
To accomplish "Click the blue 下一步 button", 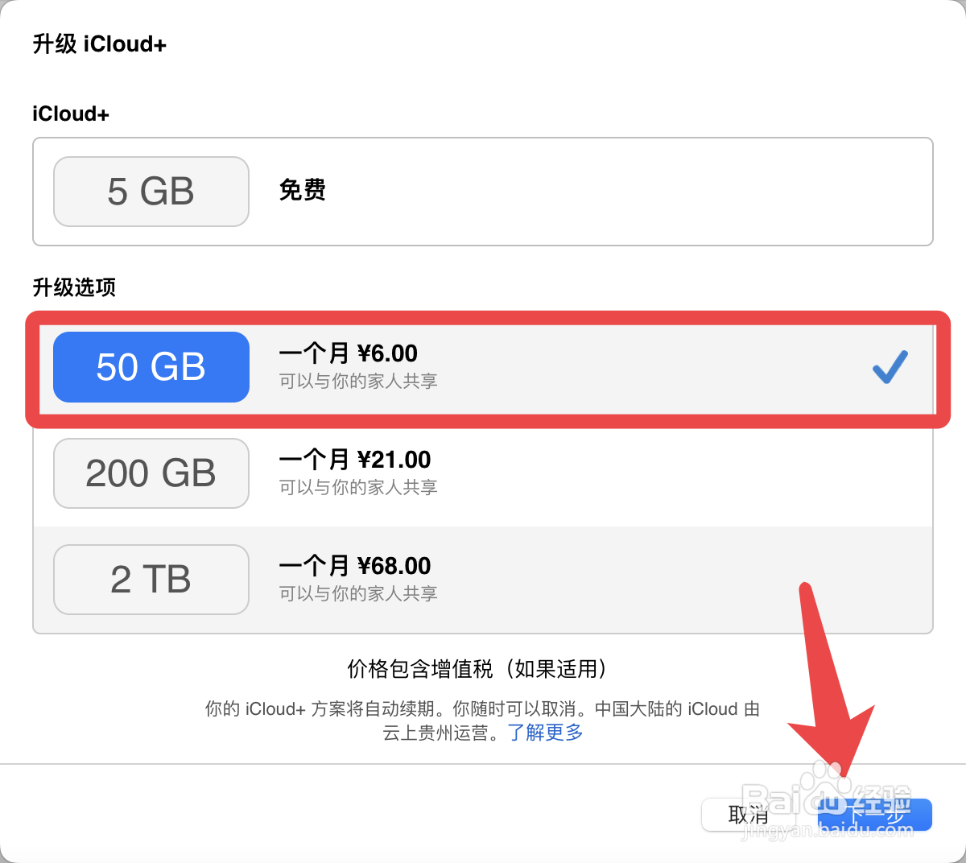I will (875, 815).
